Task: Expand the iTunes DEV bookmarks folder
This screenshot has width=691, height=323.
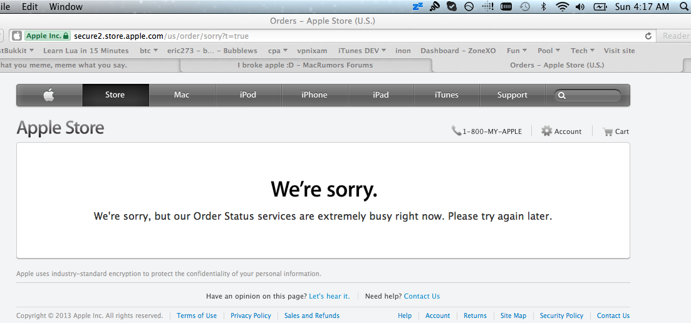Action: [x=362, y=51]
